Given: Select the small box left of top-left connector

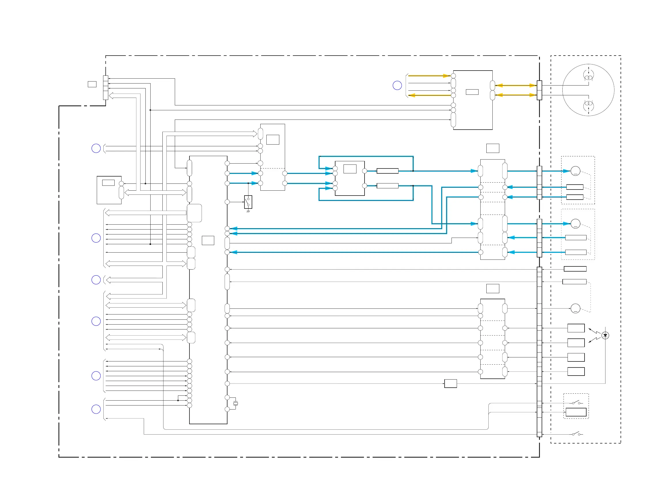Looking at the screenshot, I should 92,84.
